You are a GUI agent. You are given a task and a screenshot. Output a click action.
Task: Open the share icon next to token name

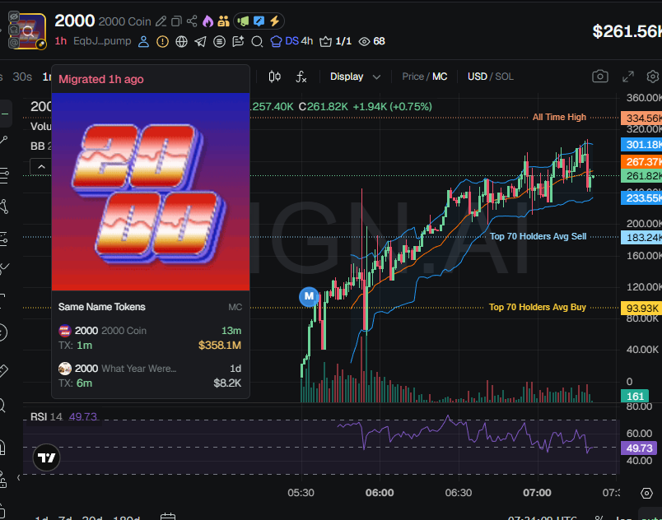coord(192,21)
